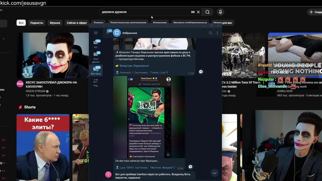Open the Мои друзья chat folder
The width and height of the screenshot is (322, 181).
click(96, 57)
